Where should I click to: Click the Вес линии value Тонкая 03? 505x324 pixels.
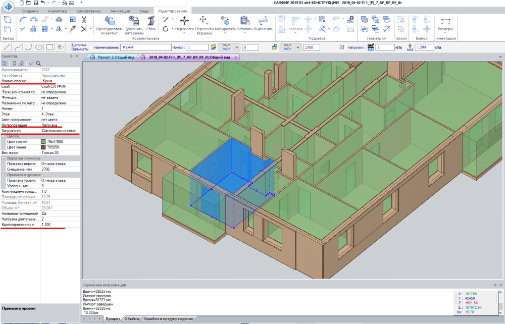click(60, 152)
